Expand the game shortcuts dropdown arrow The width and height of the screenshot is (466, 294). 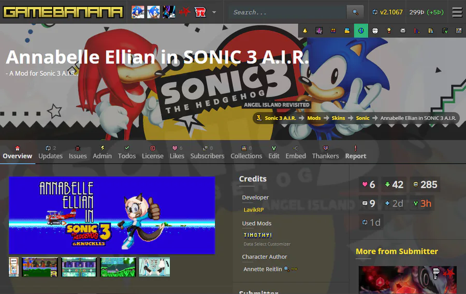click(x=214, y=12)
